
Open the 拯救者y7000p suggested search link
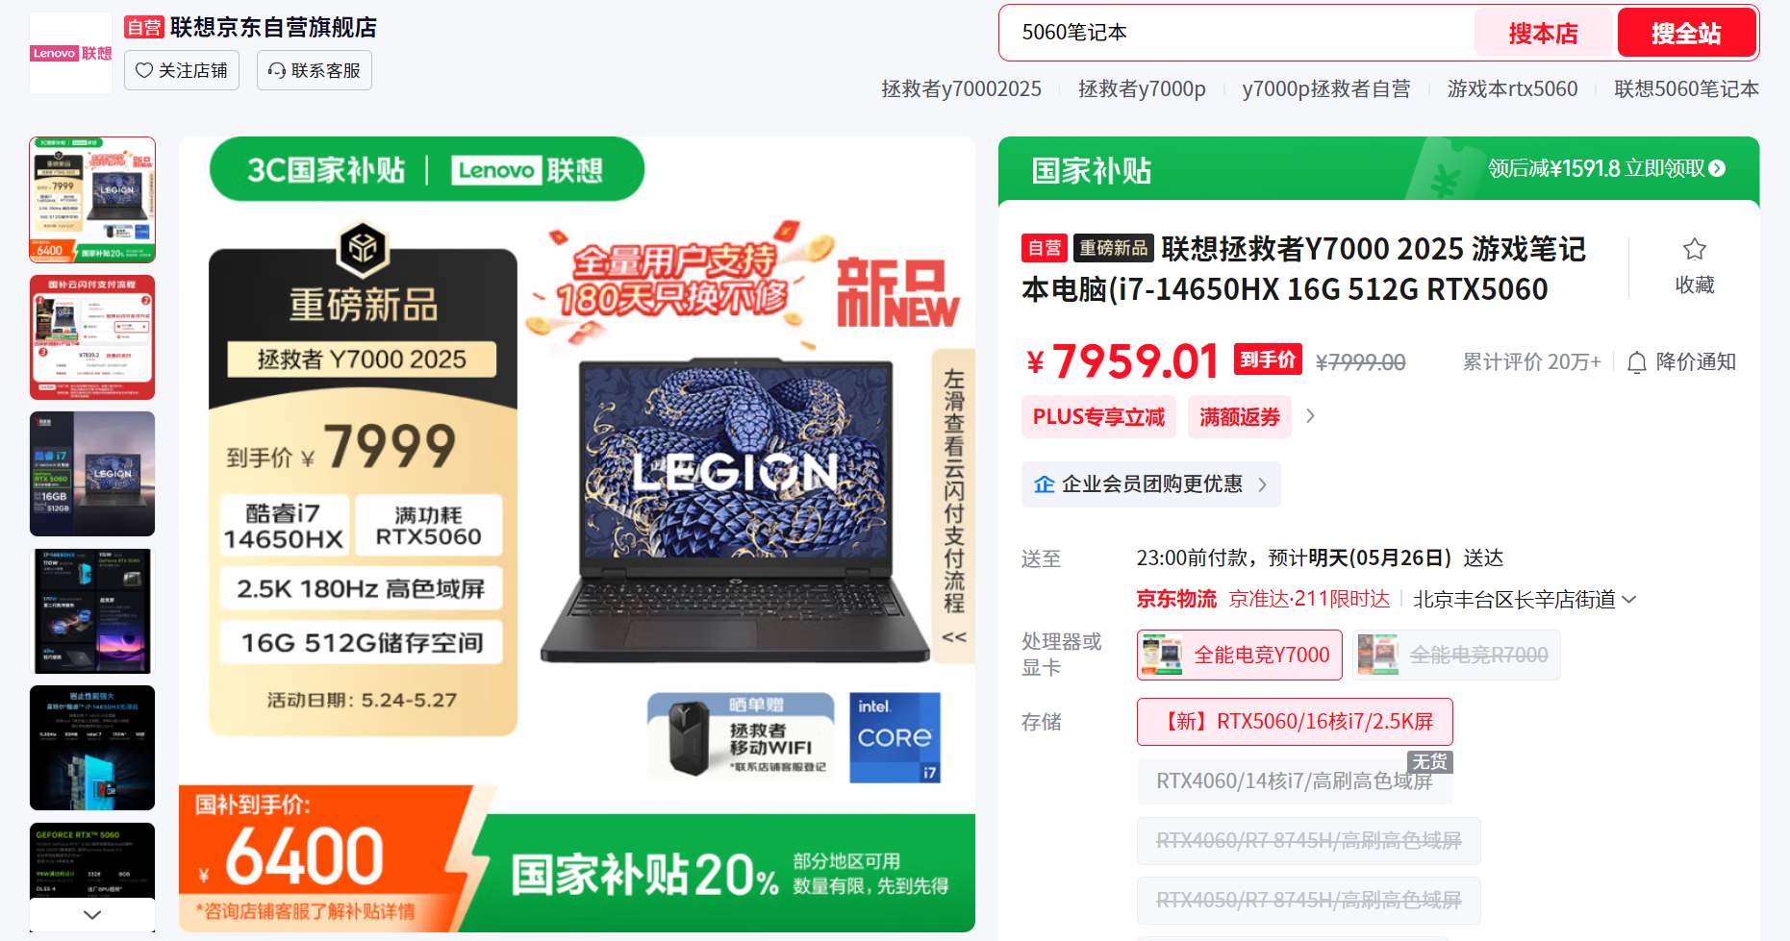tap(1142, 89)
